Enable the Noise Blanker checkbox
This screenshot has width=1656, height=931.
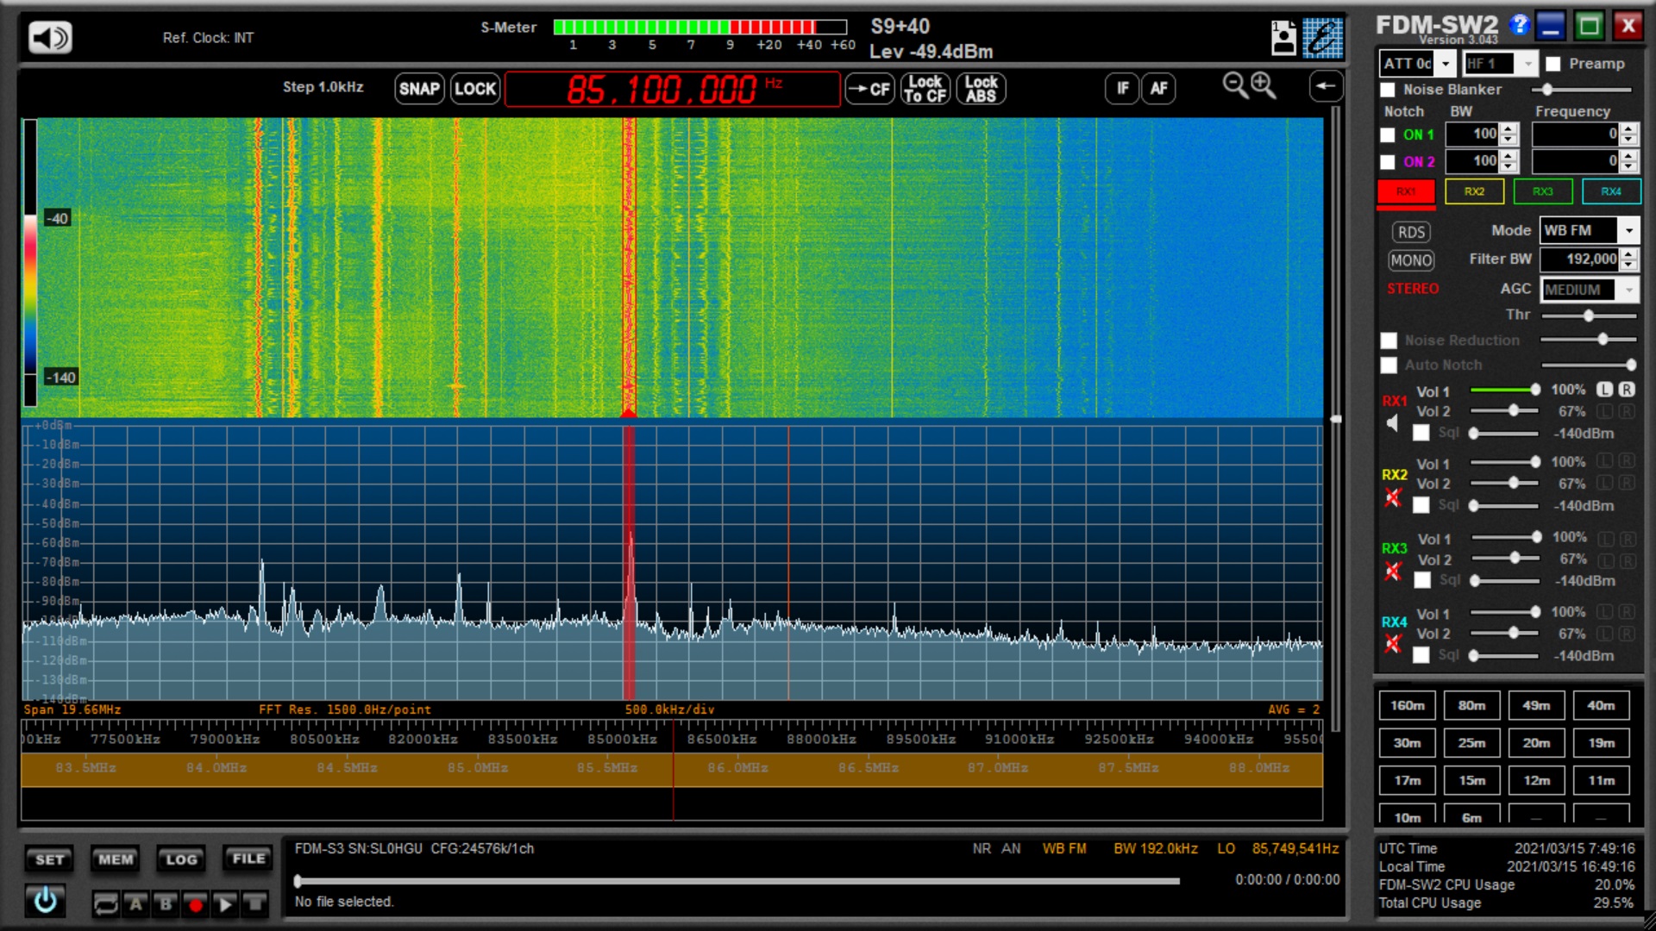pyautogui.click(x=1388, y=90)
